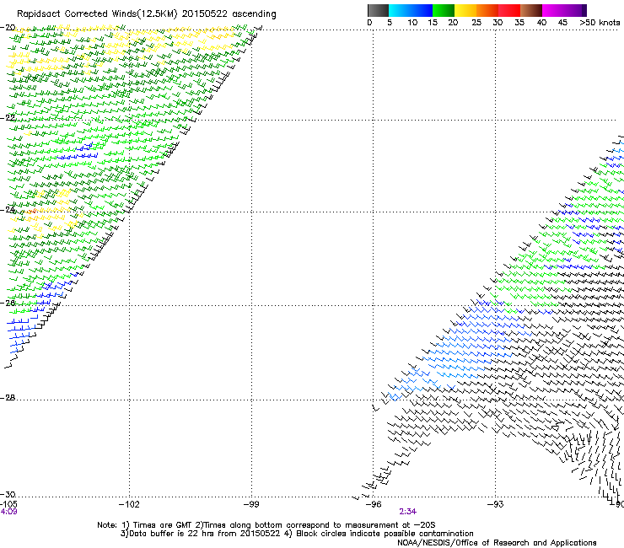Click the -22 latitude axis label
The height and width of the screenshot is (548, 624).
point(8,118)
